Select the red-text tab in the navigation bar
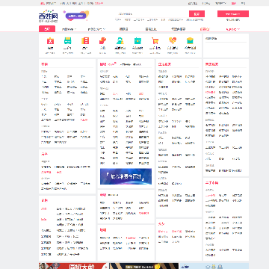Image resolution: width=269 pixels, height=269 pixels. pyautogui.click(x=205, y=29)
